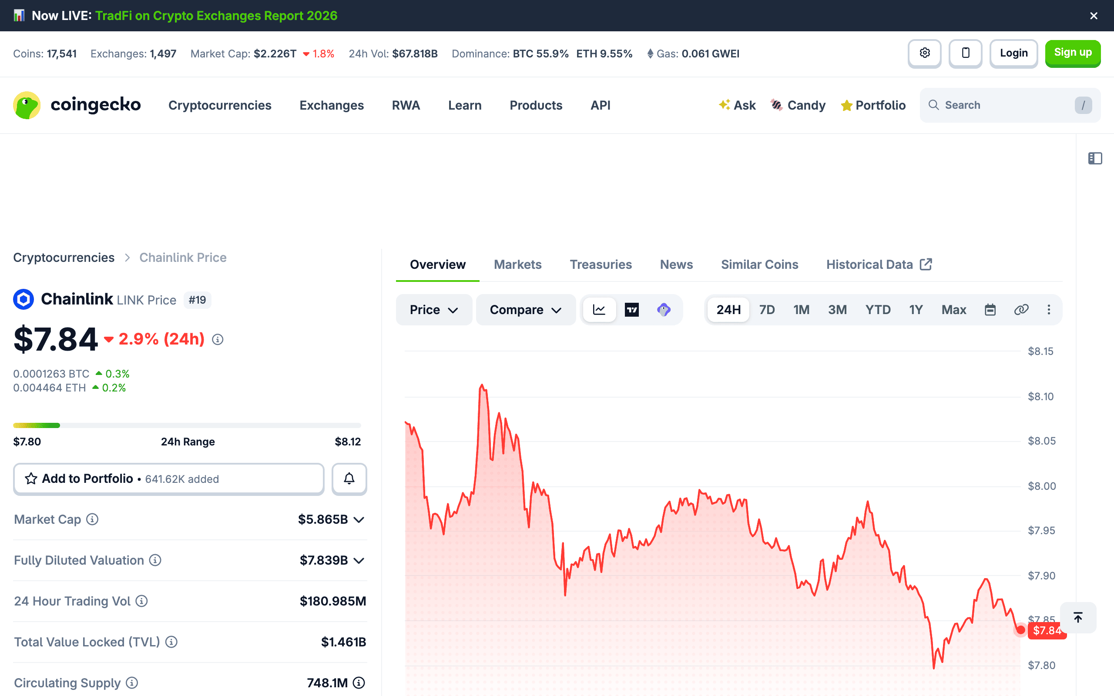The image size is (1114, 696).
Task: Open the calendar date range picker
Action: point(990,310)
